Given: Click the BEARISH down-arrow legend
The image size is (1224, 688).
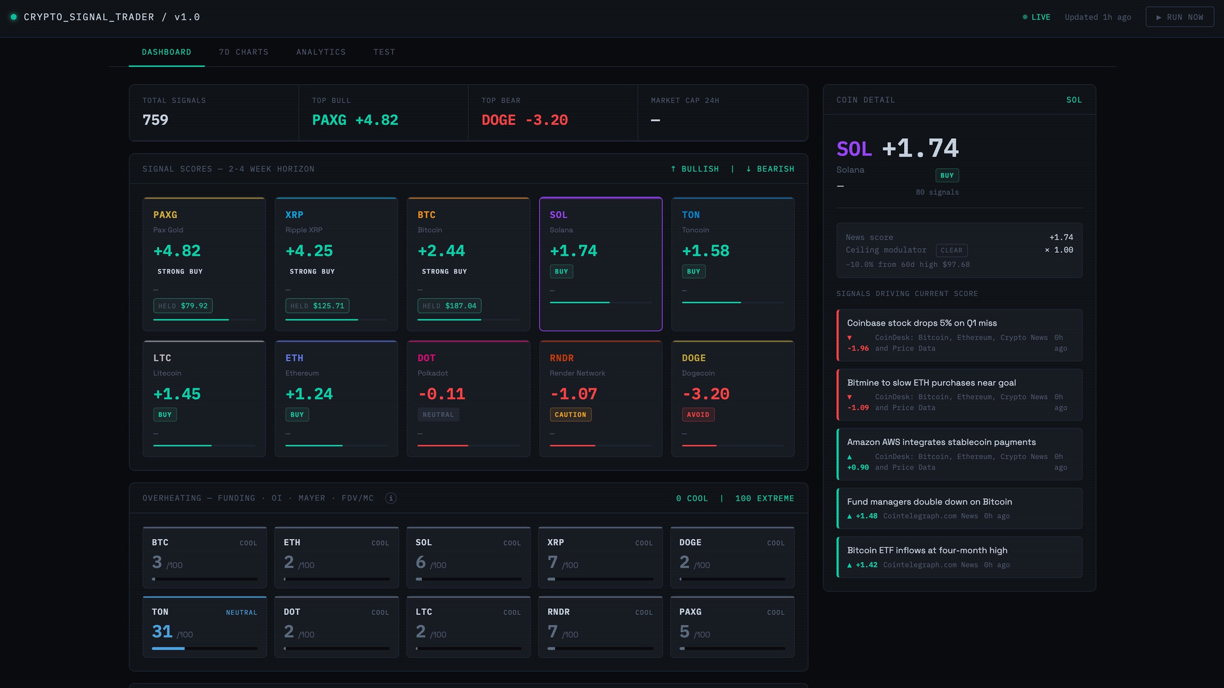Looking at the screenshot, I should [x=770, y=169].
